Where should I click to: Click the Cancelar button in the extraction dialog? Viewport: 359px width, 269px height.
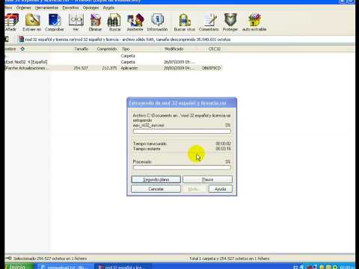coord(156,189)
